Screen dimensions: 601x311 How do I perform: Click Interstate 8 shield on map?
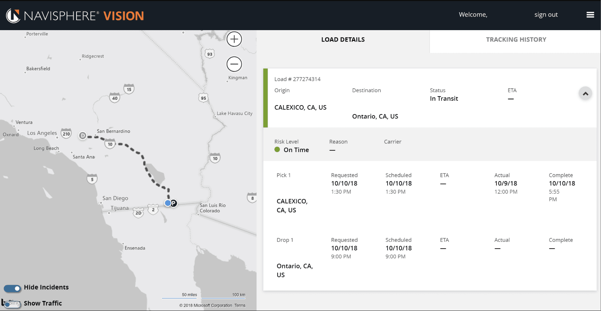tap(252, 198)
